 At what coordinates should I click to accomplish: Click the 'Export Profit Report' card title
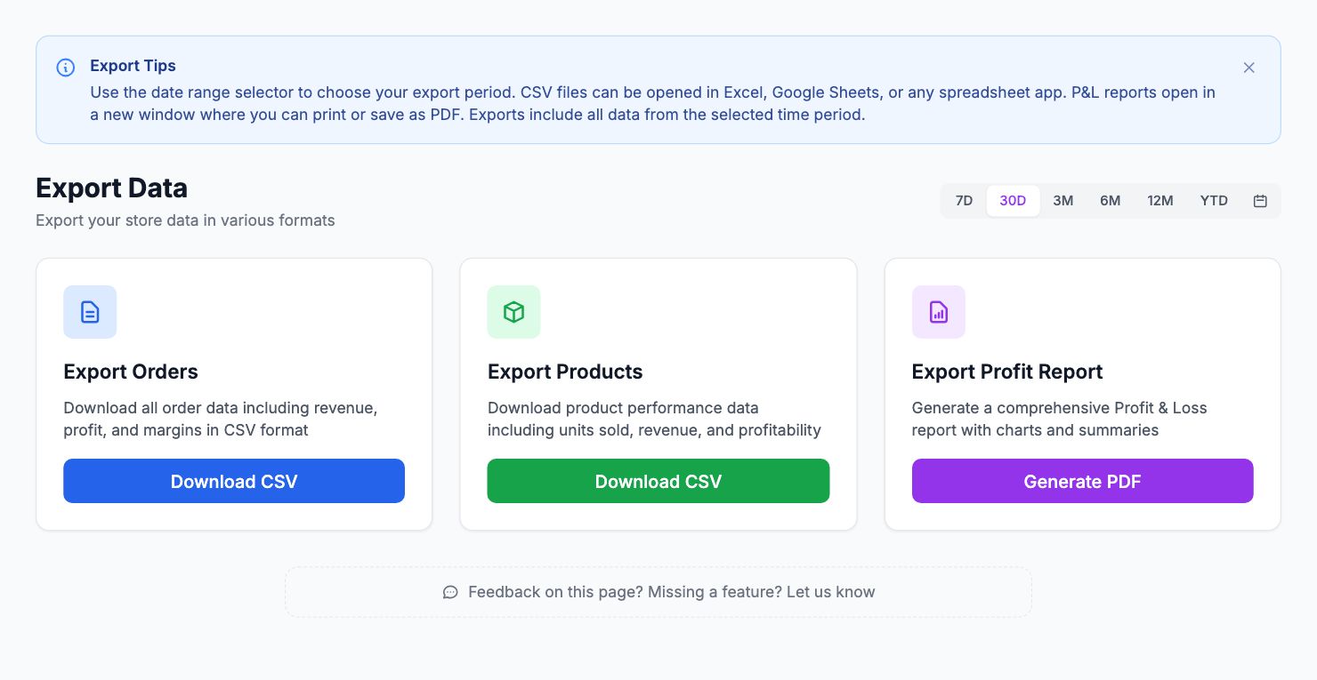pos(1007,372)
